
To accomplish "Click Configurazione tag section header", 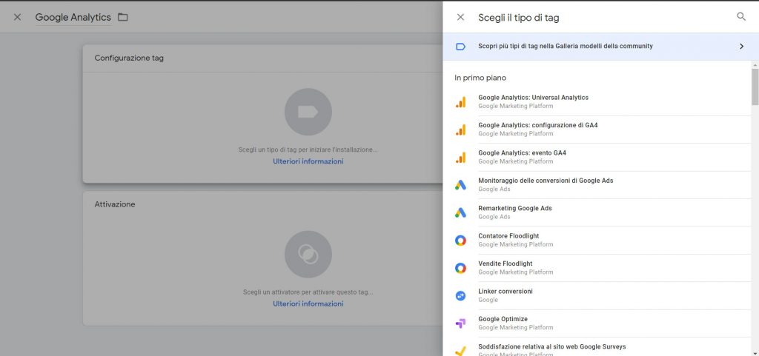I will coord(129,58).
